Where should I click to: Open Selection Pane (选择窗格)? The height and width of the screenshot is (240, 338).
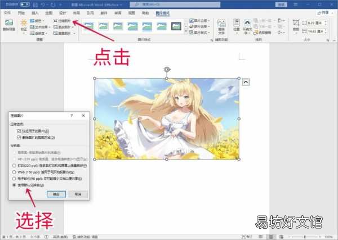click(x=263, y=33)
